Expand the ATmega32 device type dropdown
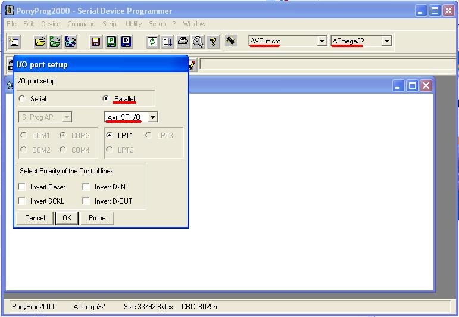This screenshot has width=459, height=317. click(386, 41)
